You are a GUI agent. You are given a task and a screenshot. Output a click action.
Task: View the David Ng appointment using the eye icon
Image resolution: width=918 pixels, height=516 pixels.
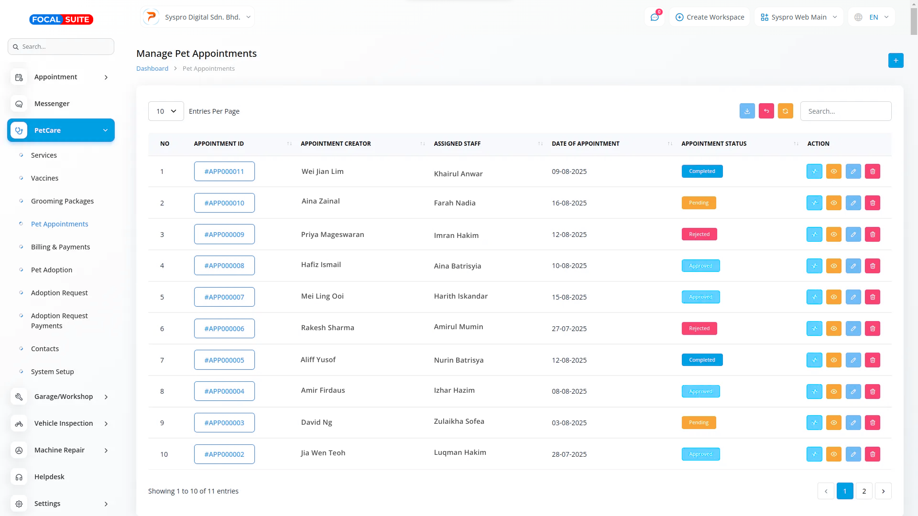tap(833, 423)
